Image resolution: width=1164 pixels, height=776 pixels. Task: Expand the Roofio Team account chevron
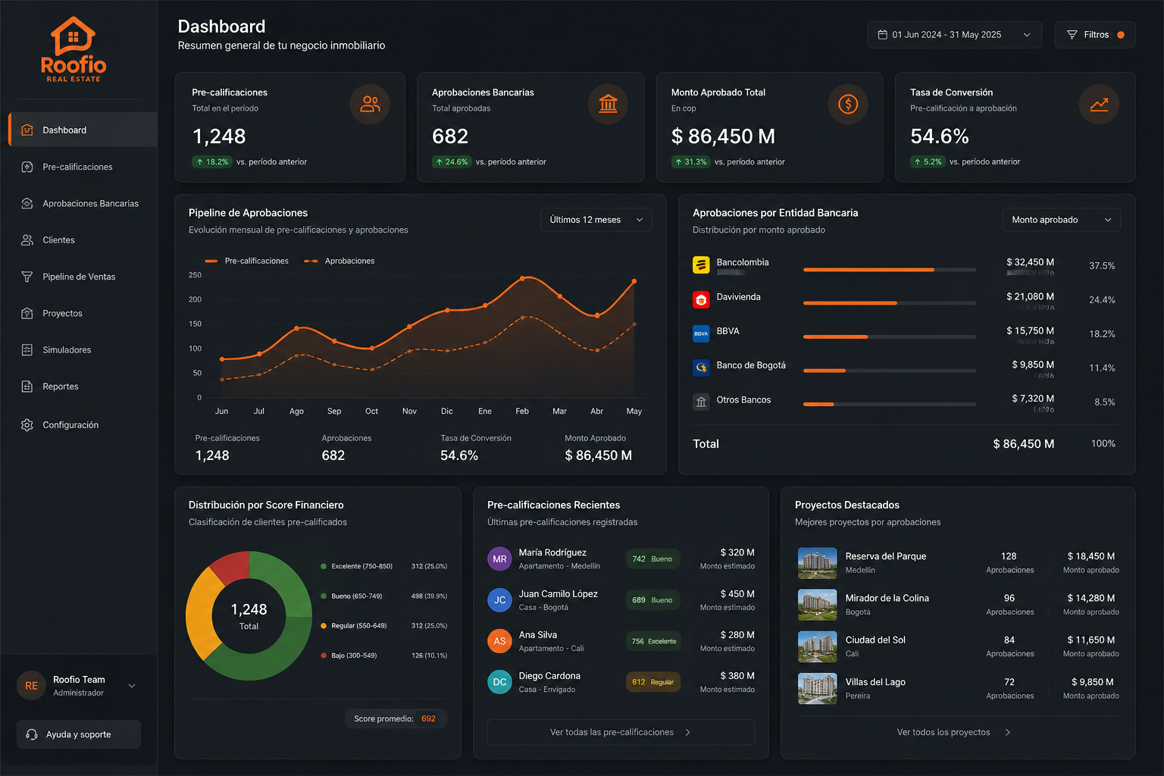[132, 686]
